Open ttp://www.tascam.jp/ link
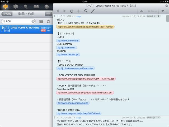Viewport: 169px width, 127px height. 68,55
